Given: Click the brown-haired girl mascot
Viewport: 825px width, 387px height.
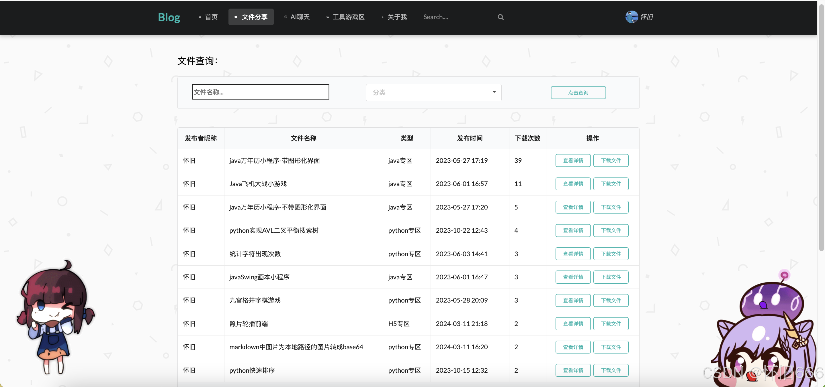Looking at the screenshot, I should pyautogui.click(x=55, y=317).
